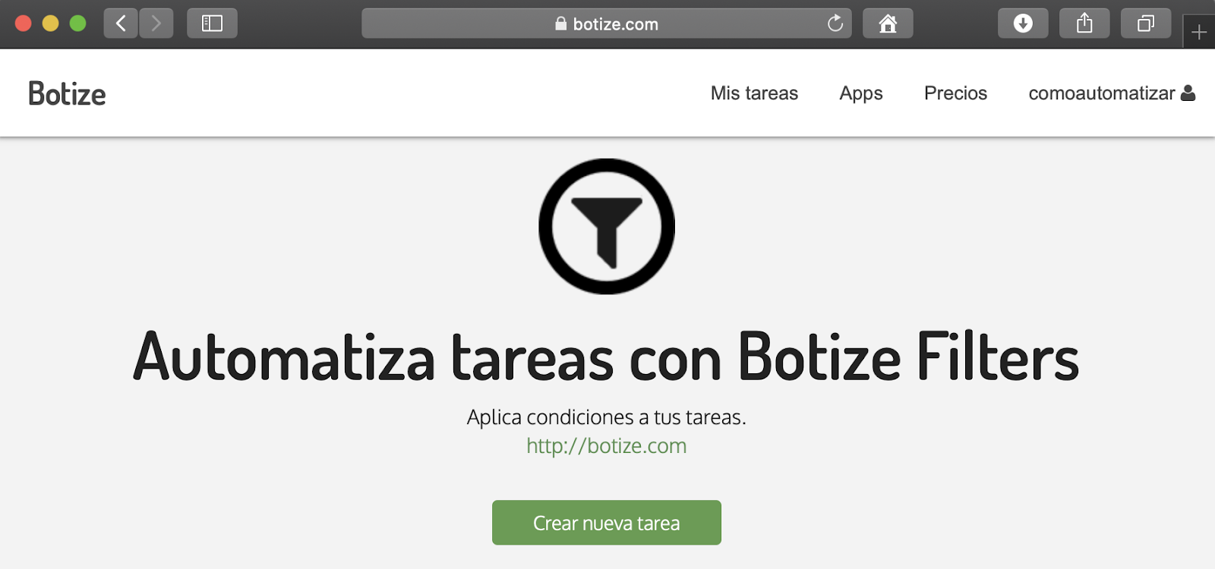
Task: Show all tabs overview icon
Action: [x=1146, y=24]
